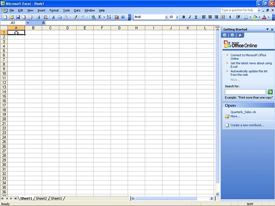275x206 pixels.
Task: Click the Center alignment icon
Action: tap(210, 17)
